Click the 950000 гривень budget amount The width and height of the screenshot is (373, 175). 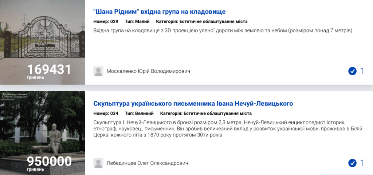click(49, 162)
